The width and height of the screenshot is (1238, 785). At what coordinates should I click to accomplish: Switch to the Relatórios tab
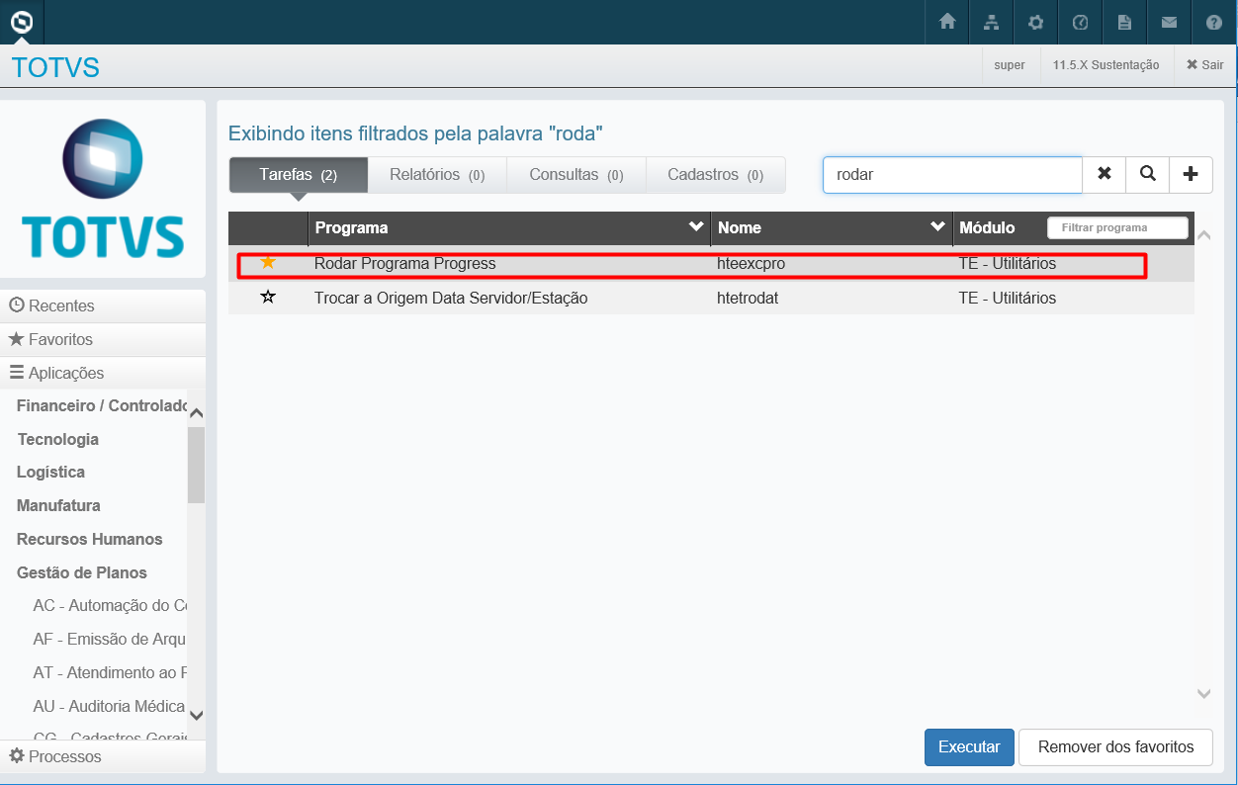pyautogui.click(x=437, y=175)
